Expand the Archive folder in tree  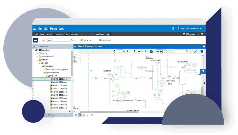pyautogui.click(x=38, y=53)
